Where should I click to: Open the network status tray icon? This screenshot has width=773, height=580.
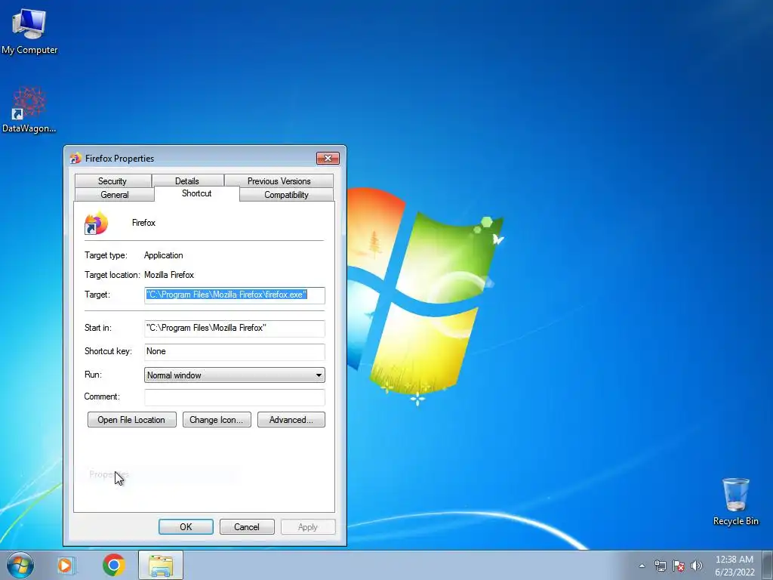[x=660, y=566]
